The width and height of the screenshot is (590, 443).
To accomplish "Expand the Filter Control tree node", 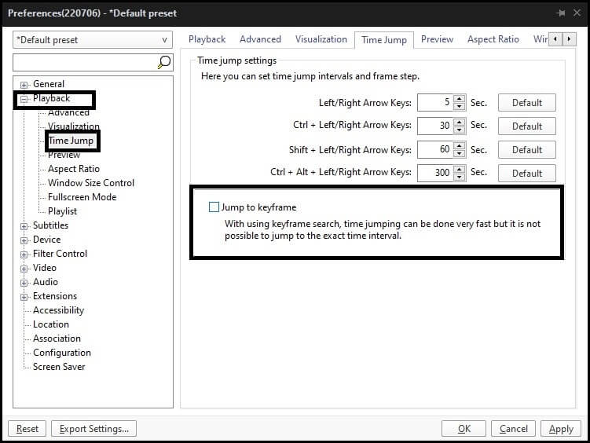I will click(24, 254).
